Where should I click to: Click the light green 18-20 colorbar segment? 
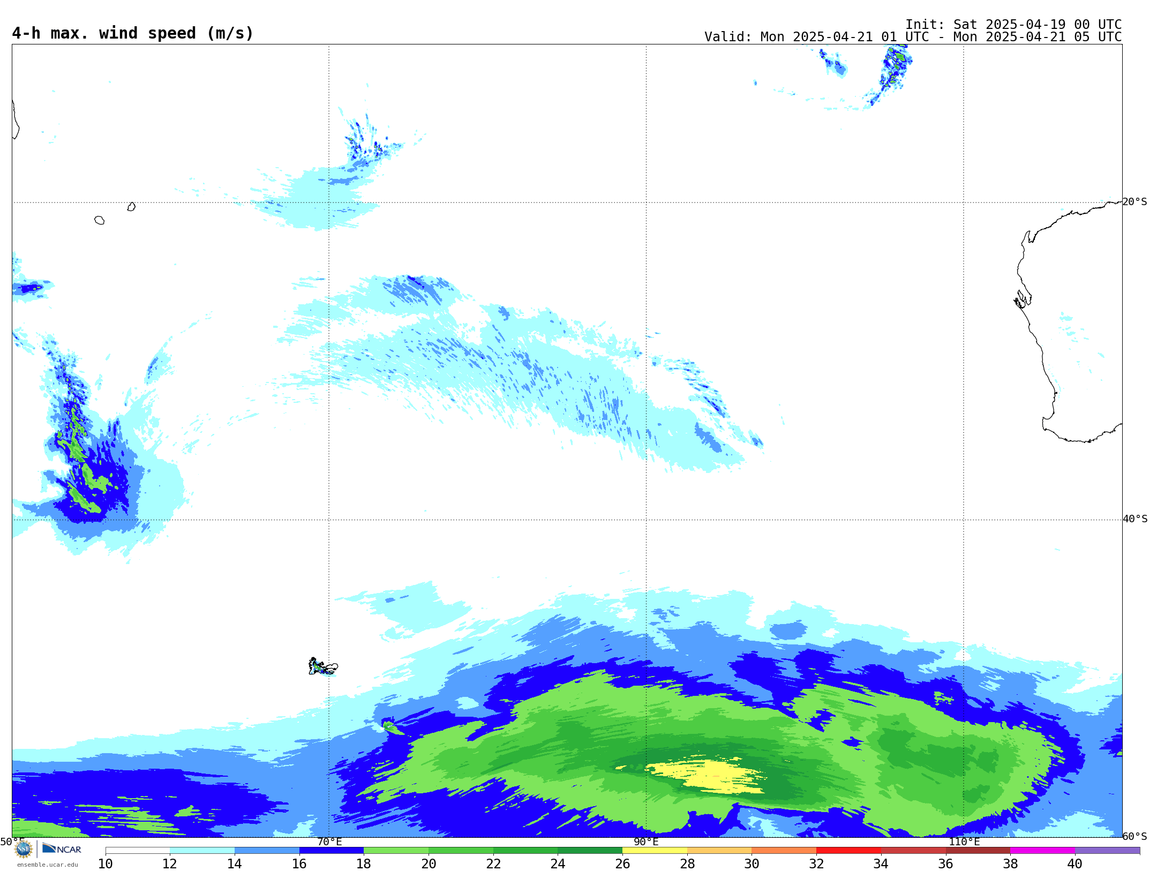pyautogui.click(x=396, y=851)
